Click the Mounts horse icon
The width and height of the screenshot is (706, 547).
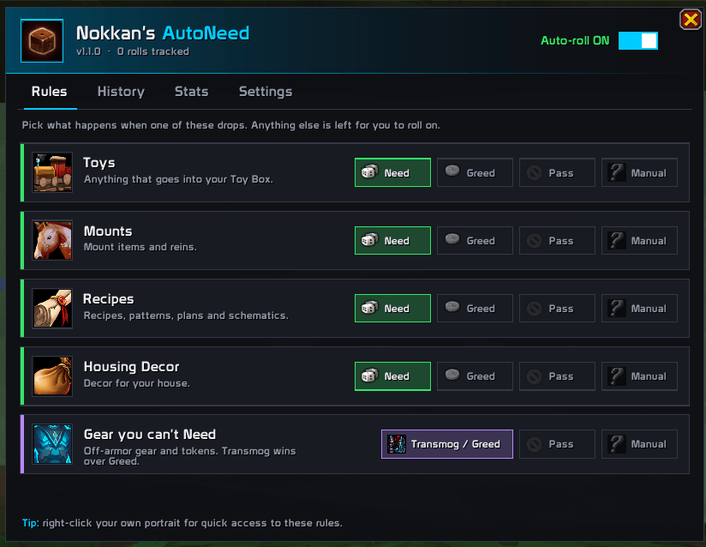coord(52,240)
